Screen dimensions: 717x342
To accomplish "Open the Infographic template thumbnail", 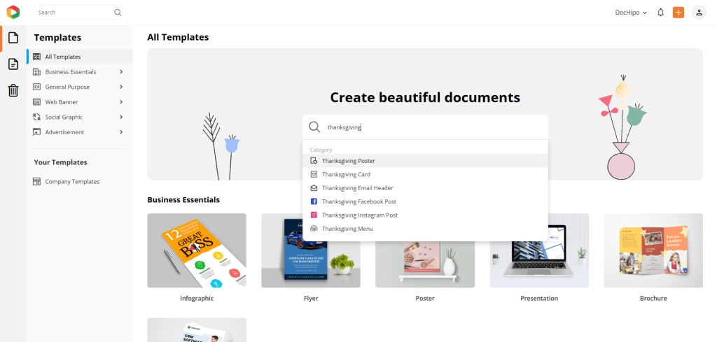I will (197, 250).
